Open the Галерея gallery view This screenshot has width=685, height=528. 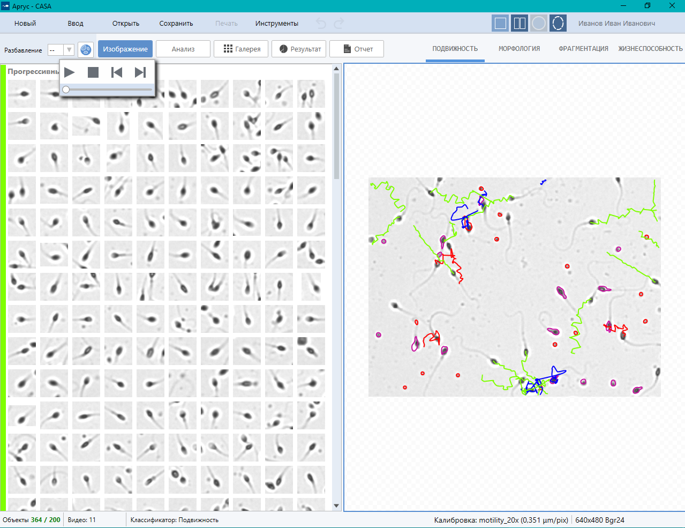point(242,49)
